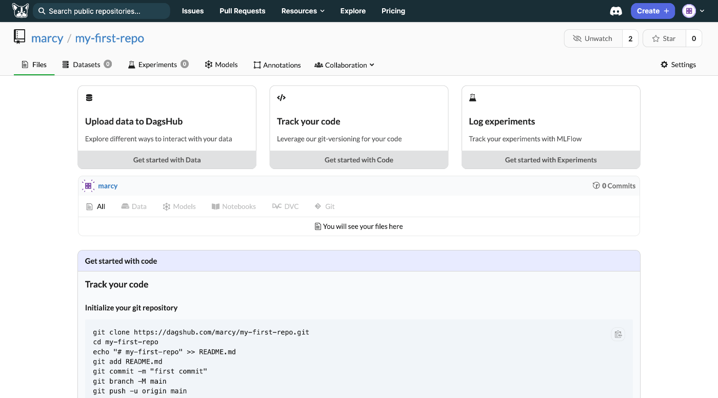
Task: Click the Datasets tab grid icon
Action: [66, 65]
